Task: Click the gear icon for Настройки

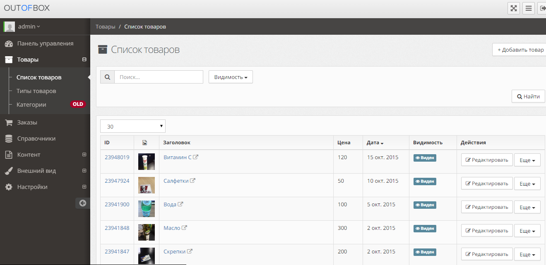Action: [x=9, y=187]
